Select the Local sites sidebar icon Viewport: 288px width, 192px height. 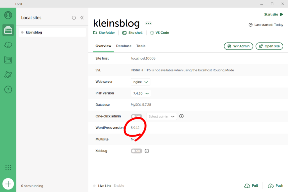click(x=8, y=30)
